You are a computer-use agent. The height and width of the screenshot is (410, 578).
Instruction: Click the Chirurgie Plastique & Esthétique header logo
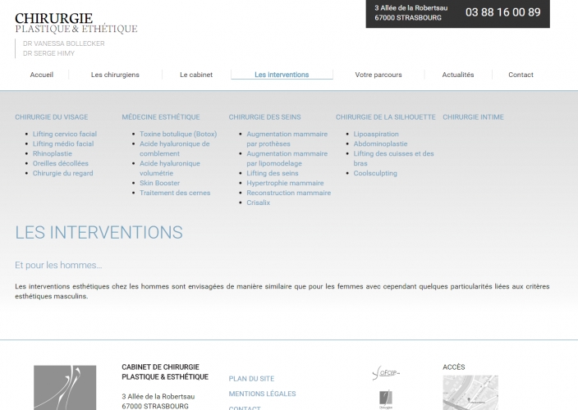click(76, 23)
